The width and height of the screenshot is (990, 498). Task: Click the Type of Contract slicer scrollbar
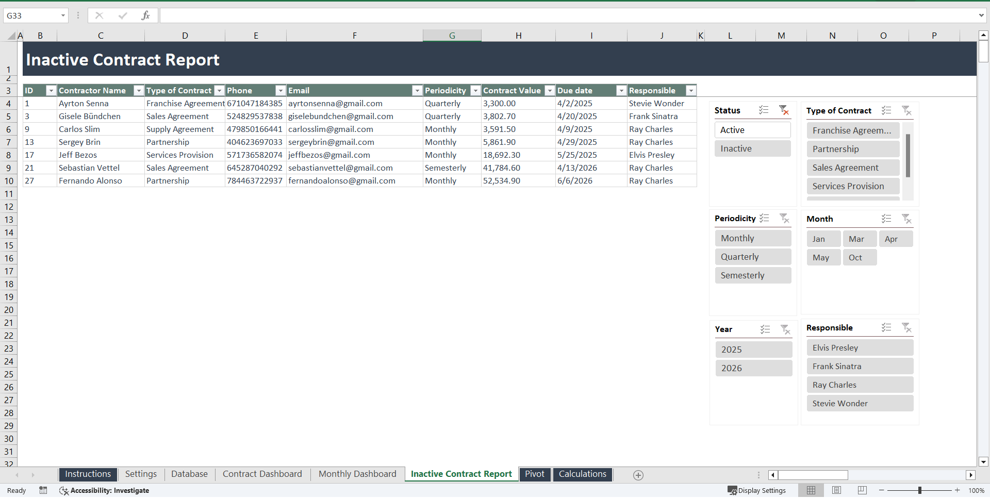coord(908,155)
